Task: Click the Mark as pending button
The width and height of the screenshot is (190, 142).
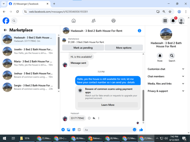Action: point(83,48)
